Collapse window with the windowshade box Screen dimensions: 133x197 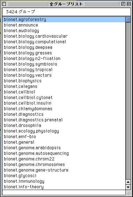[129, 4]
